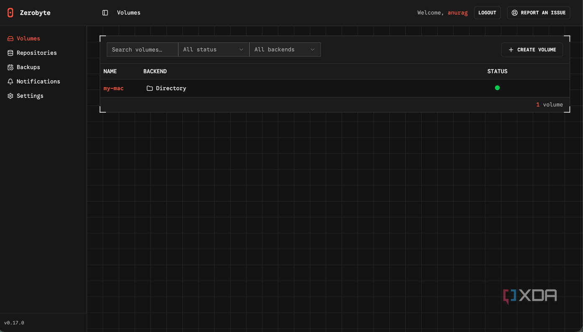Open the All status dropdown
This screenshot has width=583, height=332.
214,49
